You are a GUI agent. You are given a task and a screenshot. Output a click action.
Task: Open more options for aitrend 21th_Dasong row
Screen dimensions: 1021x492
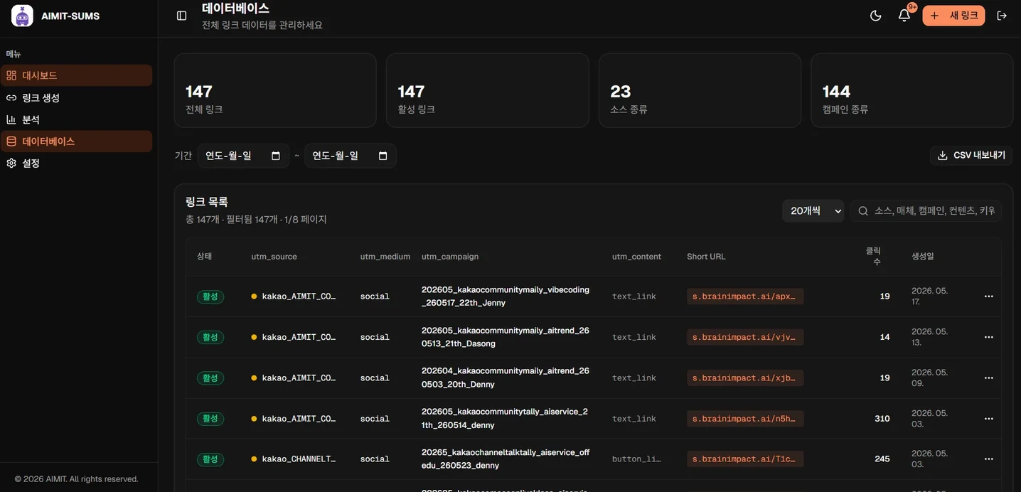988,337
